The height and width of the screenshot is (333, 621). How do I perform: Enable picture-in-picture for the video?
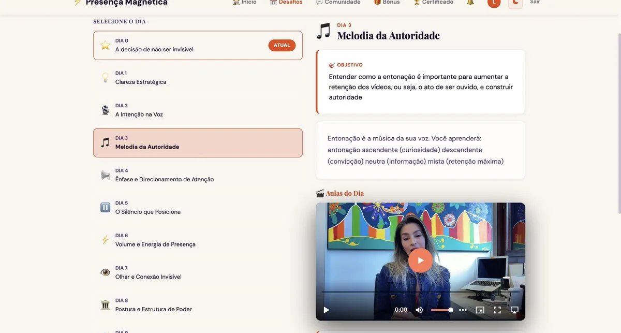480,310
